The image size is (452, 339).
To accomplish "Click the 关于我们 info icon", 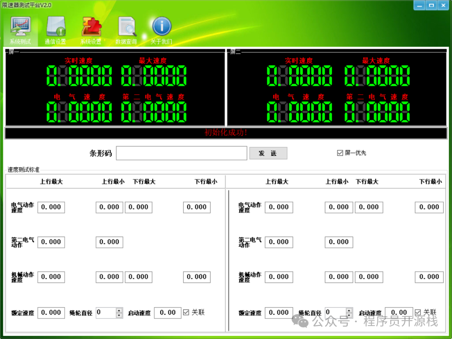I will pyautogui.click(x=162, y=31).
